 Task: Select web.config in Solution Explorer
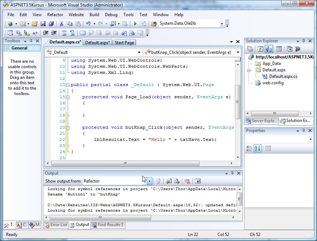tap(273, 83)
